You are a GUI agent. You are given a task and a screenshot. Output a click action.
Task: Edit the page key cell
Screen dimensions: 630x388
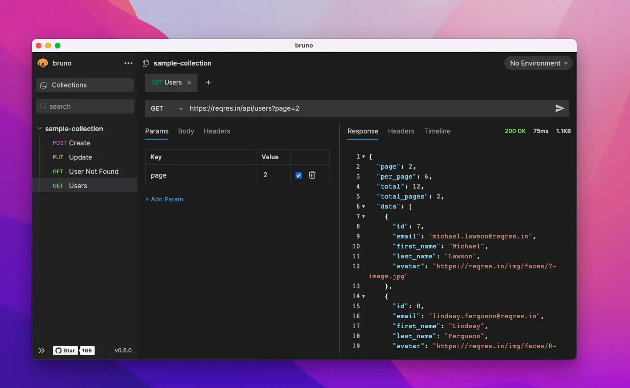coord(201,175)
